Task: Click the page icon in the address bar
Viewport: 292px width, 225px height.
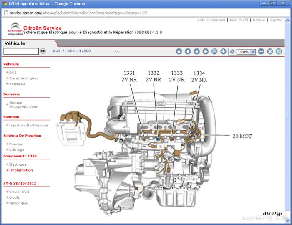Action: [x=6, y=13]
